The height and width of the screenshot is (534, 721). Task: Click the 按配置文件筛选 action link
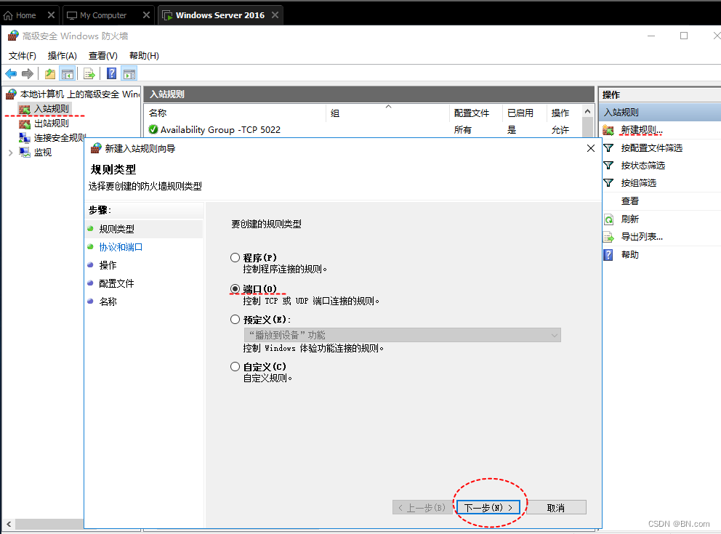pyautogui.click(x=651, y=148)
